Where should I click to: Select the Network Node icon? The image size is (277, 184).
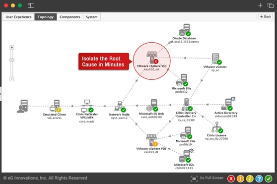(120, 107)
